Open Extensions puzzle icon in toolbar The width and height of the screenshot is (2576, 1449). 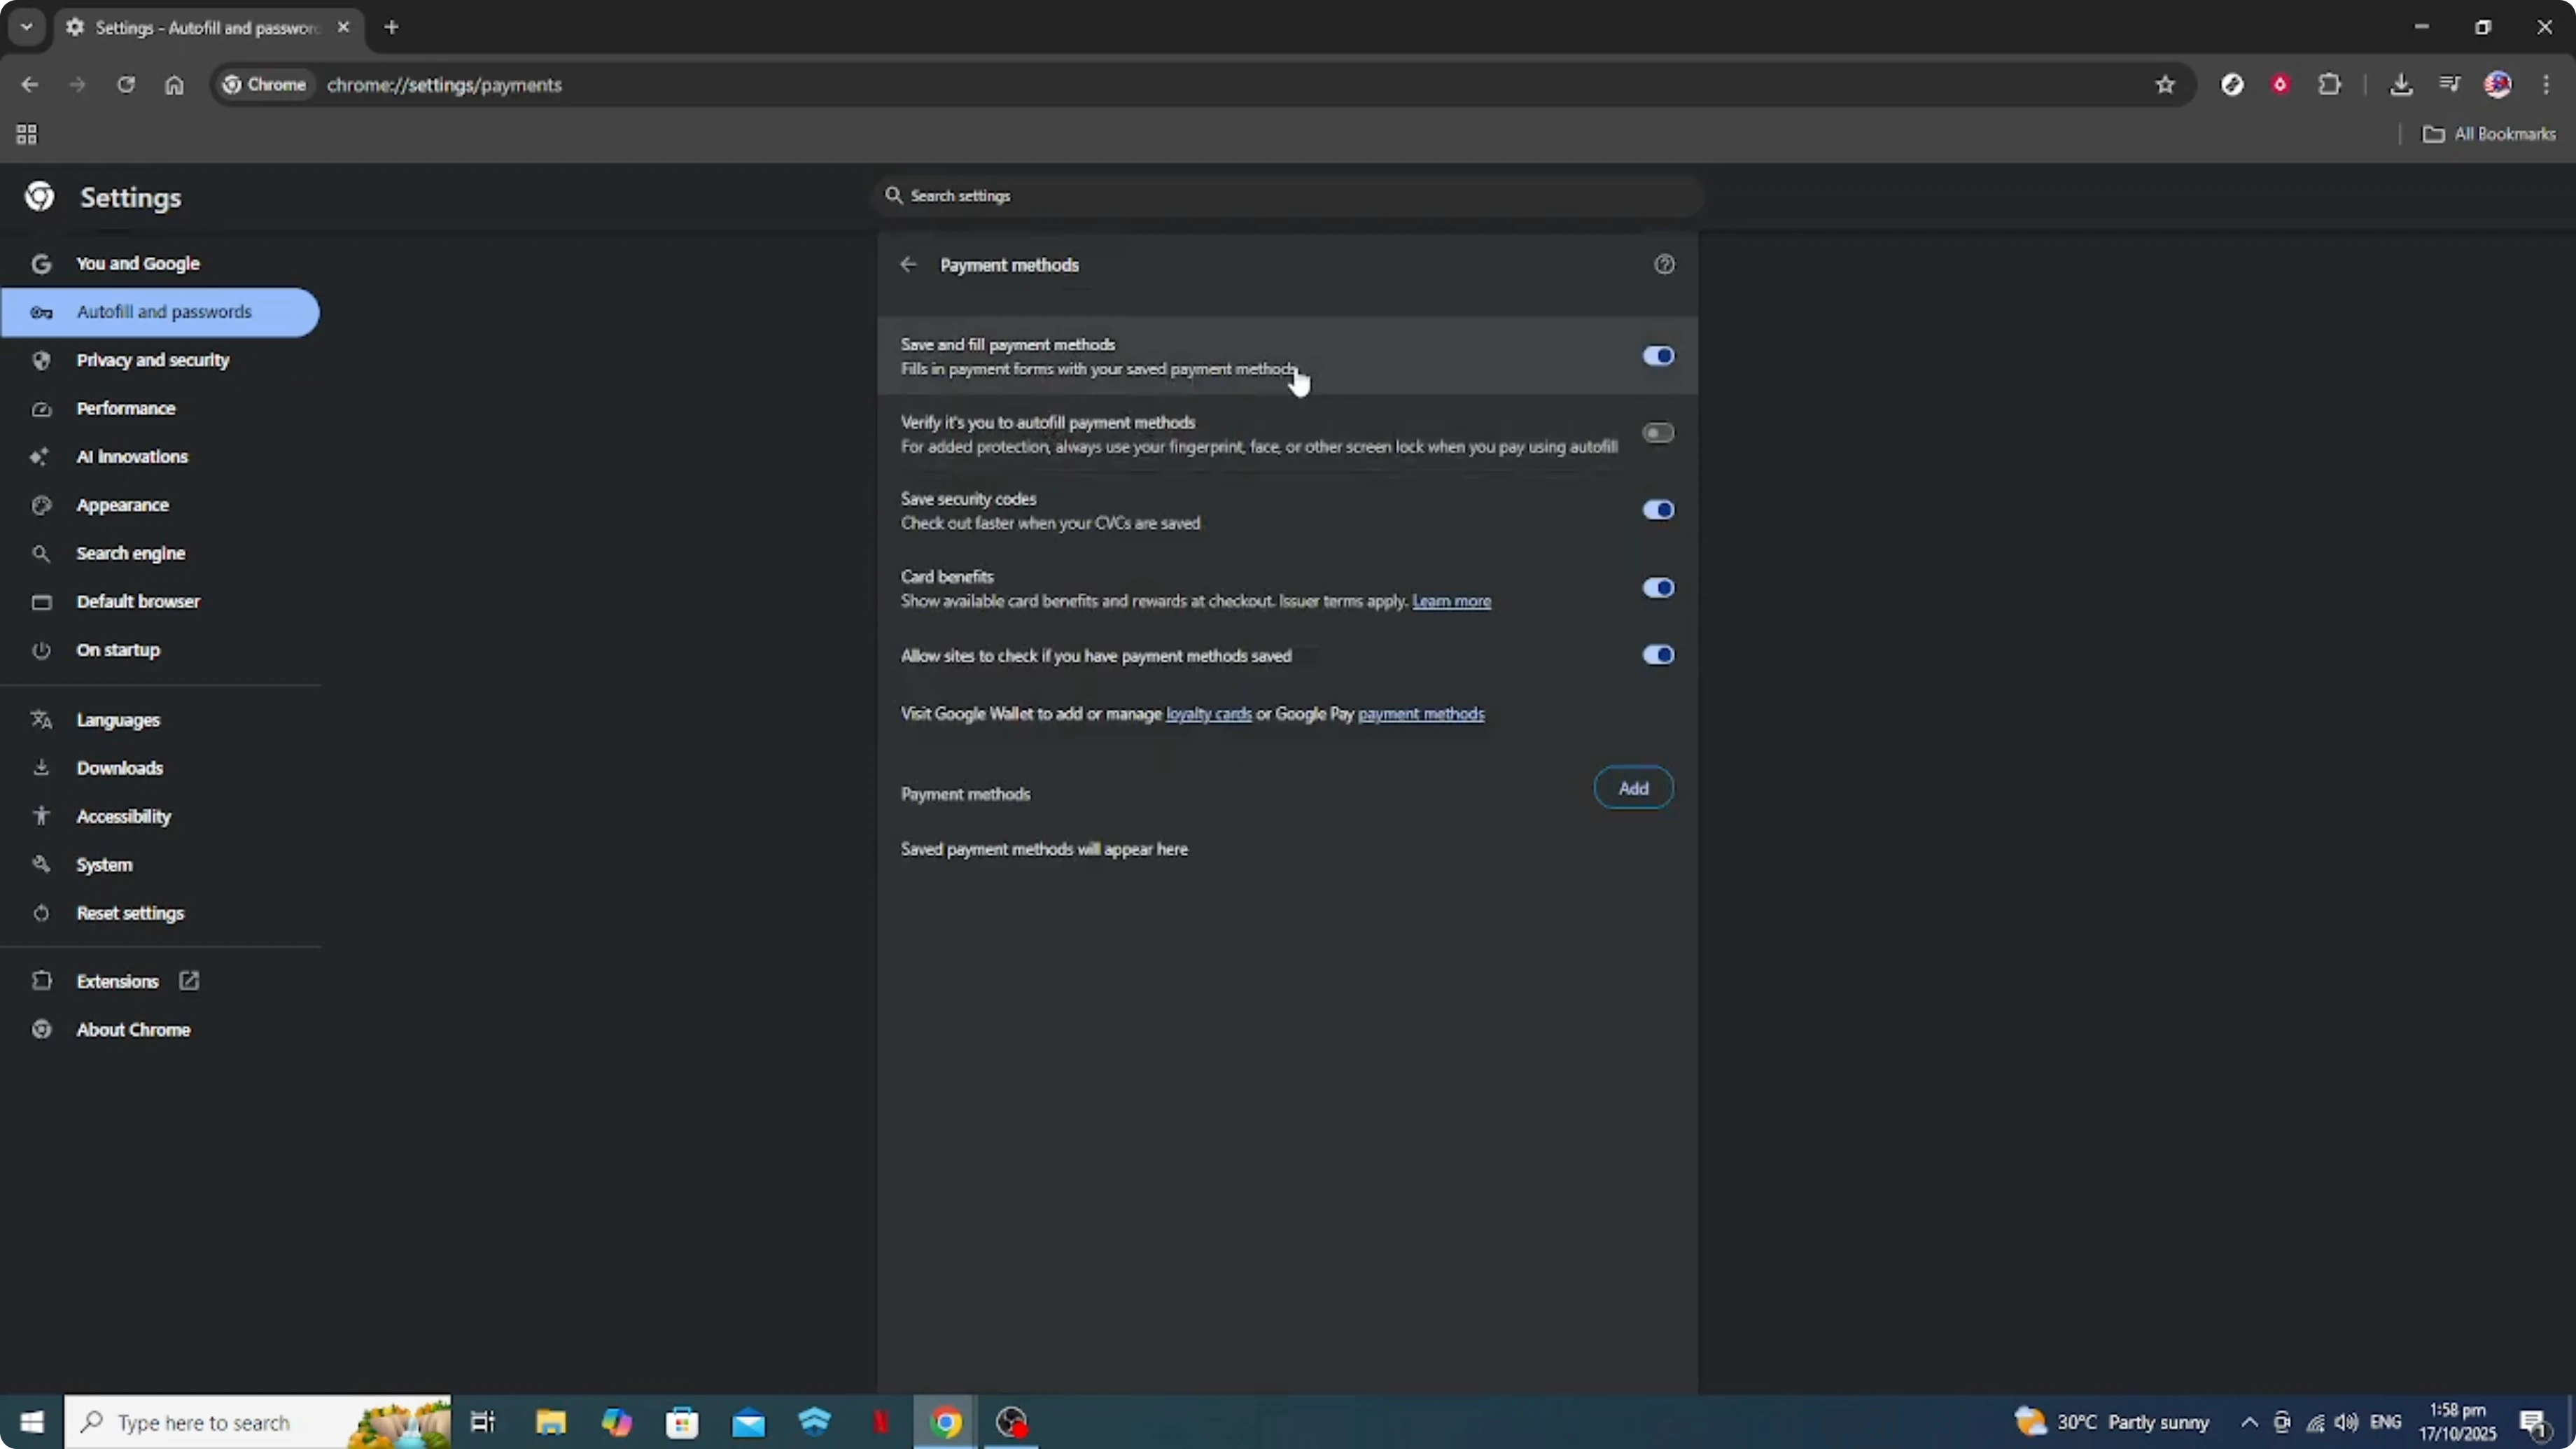2329,85
